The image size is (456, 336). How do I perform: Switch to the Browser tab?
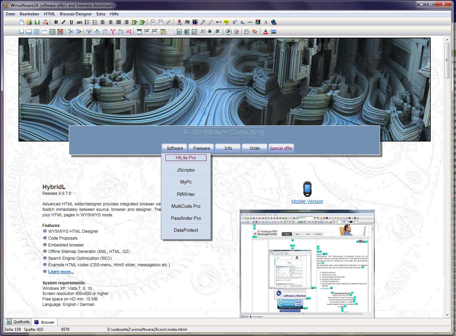click(45, 322)
